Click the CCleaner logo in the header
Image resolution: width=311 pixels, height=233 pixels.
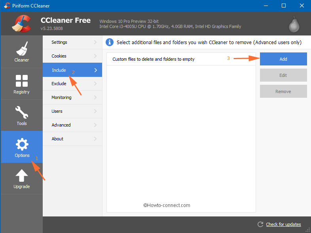pyautogui.click(x=21, y=24)
